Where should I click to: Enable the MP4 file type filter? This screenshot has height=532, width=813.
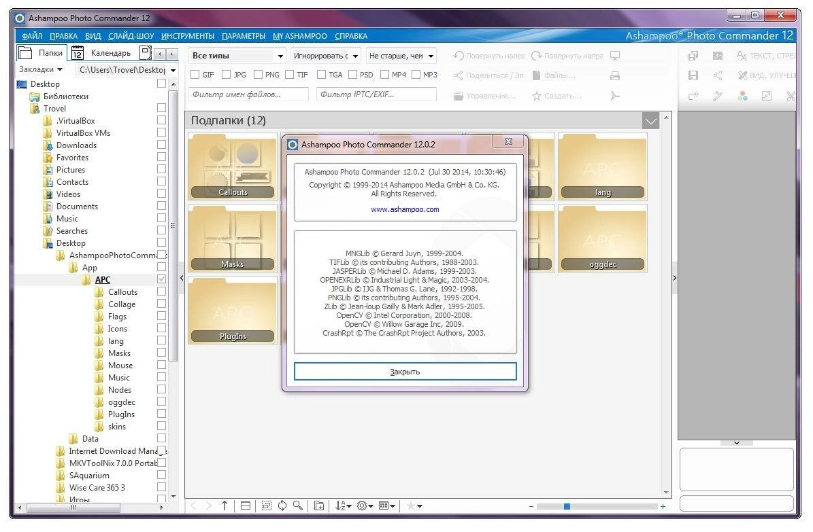click(384, 75)
